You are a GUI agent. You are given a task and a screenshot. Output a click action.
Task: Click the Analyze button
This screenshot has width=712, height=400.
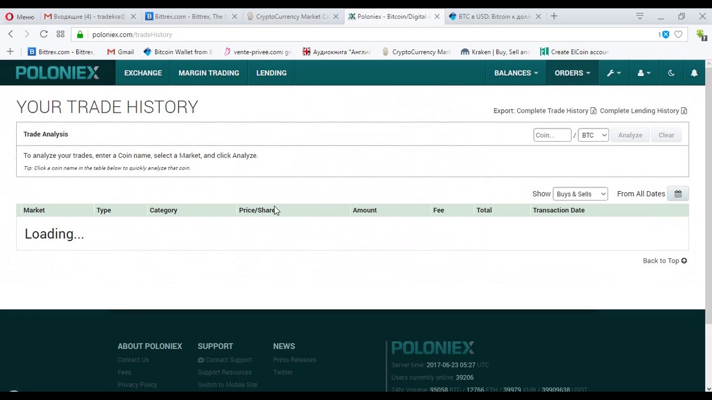tap(630, 135)
